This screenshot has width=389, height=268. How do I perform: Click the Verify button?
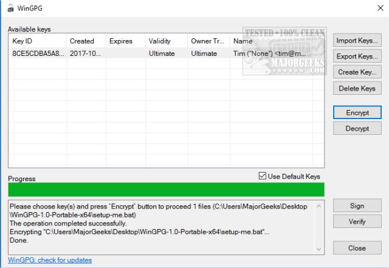(357, 221)
